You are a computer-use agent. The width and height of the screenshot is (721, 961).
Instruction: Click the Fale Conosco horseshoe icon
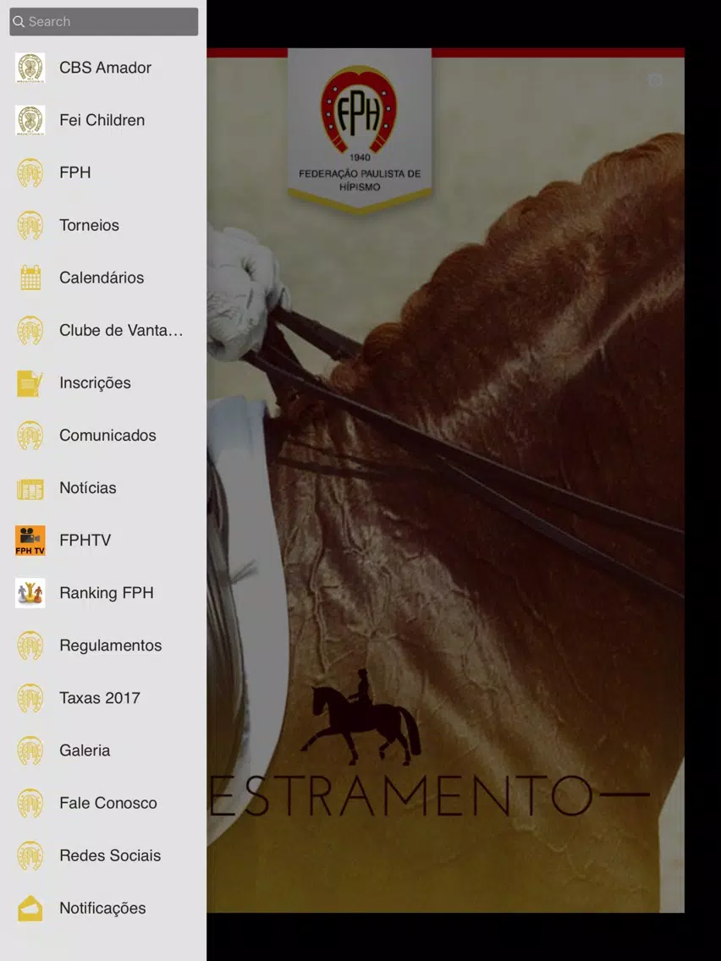[x=30, y=803]
